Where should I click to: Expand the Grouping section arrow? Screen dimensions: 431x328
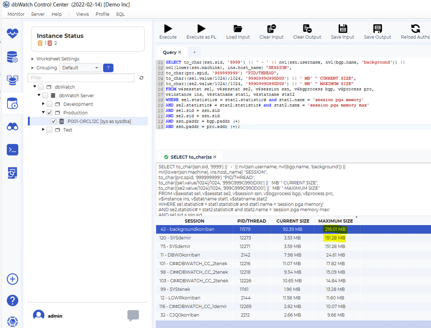click(32, 68)
